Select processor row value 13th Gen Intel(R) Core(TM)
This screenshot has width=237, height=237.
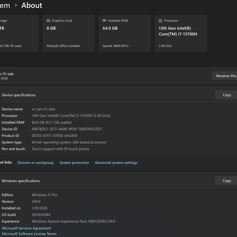(71, 116)
